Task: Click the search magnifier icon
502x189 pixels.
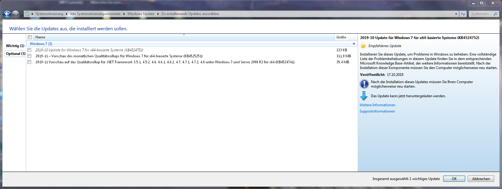Action: tap(495, 14)
